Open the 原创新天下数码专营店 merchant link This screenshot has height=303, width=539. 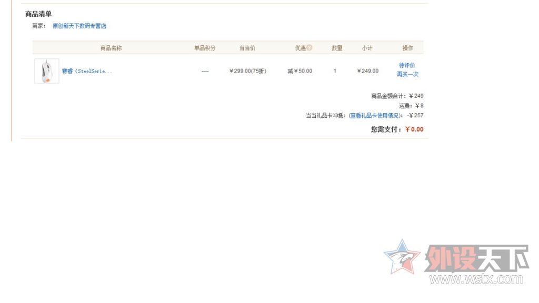tap(79, 26)
